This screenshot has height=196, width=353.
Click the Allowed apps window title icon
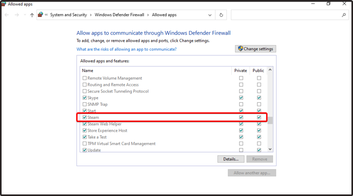tap(4, 4)
